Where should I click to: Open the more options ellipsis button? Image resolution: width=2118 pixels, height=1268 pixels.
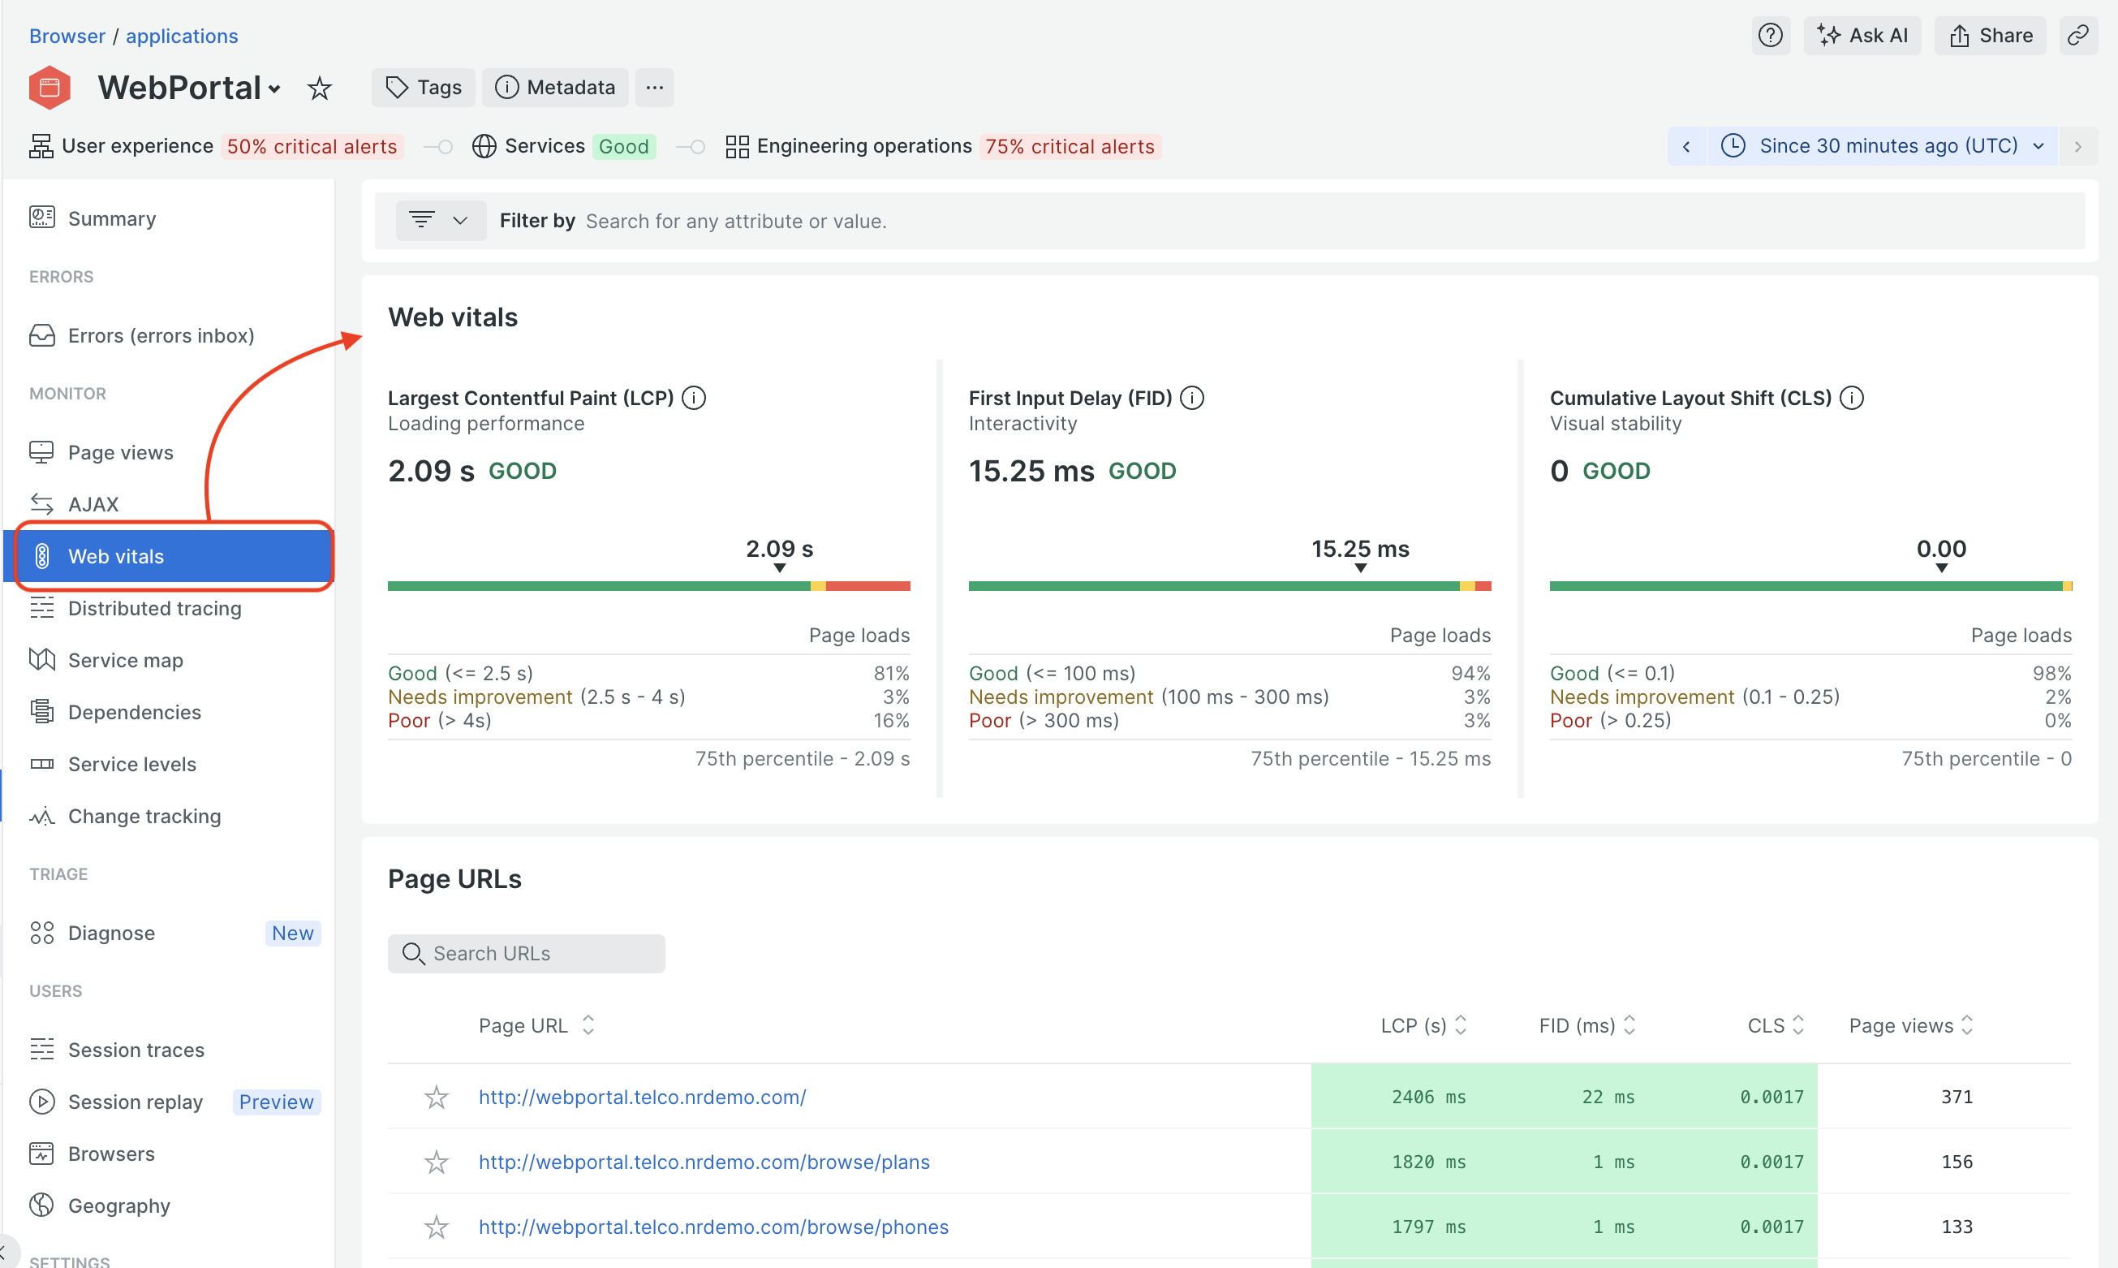pyautogui.click(x=654, y=87)
